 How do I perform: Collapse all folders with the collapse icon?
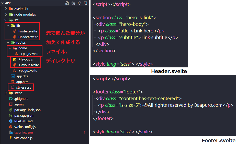coord(86,3)
